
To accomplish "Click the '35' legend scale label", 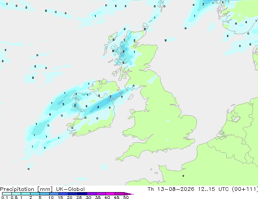I will click(x=98, y=197).
